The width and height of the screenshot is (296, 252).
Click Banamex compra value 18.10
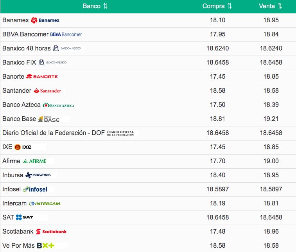tap(218, 20)
